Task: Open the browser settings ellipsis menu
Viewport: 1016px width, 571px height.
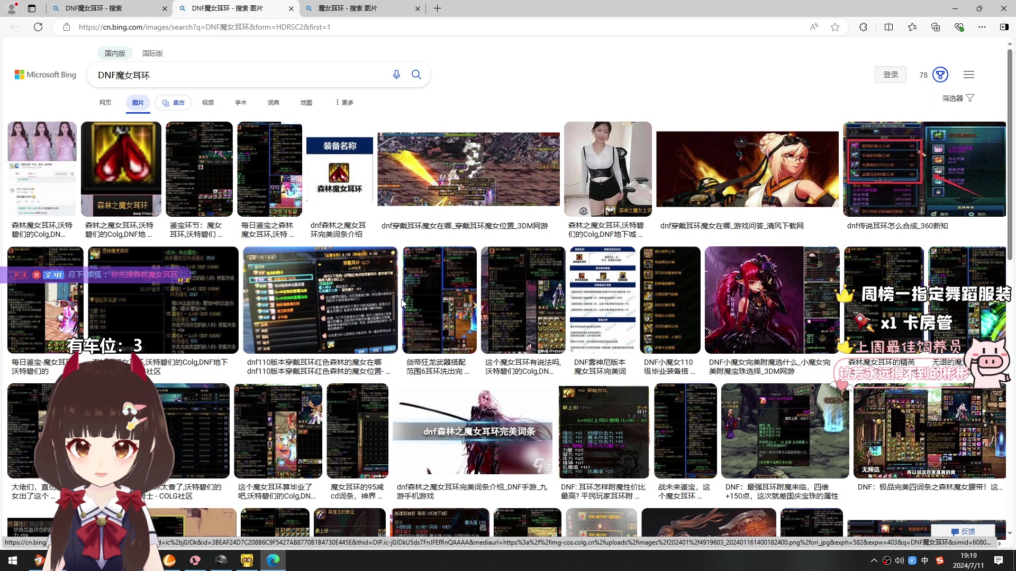Action: point(982,27)
